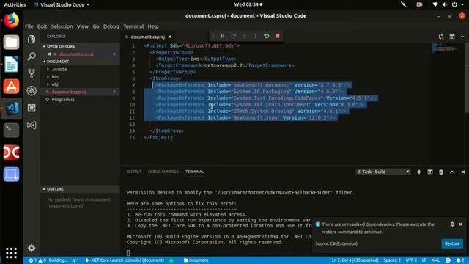Viewport: 469px width, 264px height.
Task: Restart the debug session
Action: (267, 36)
